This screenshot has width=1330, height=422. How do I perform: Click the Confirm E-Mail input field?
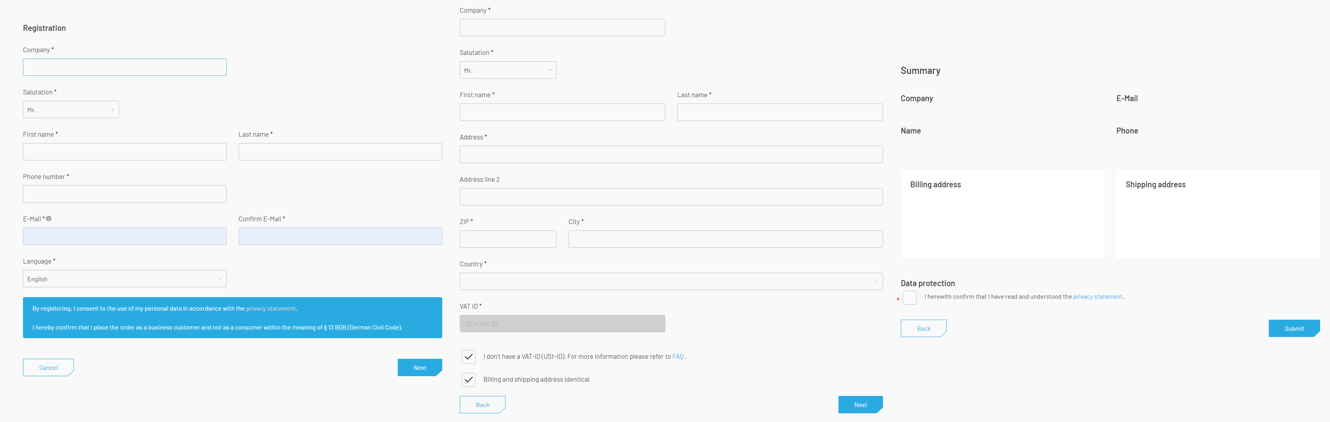[340, 237]
